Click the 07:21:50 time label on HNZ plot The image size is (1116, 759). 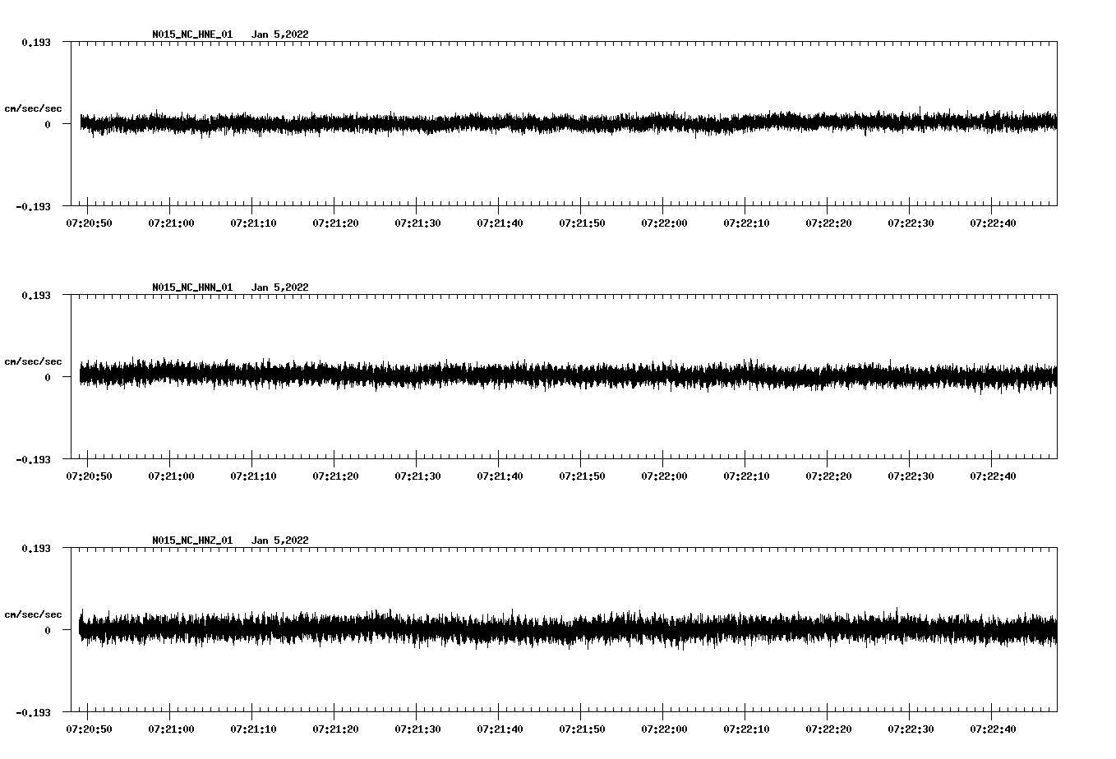[x=582, y=729]
